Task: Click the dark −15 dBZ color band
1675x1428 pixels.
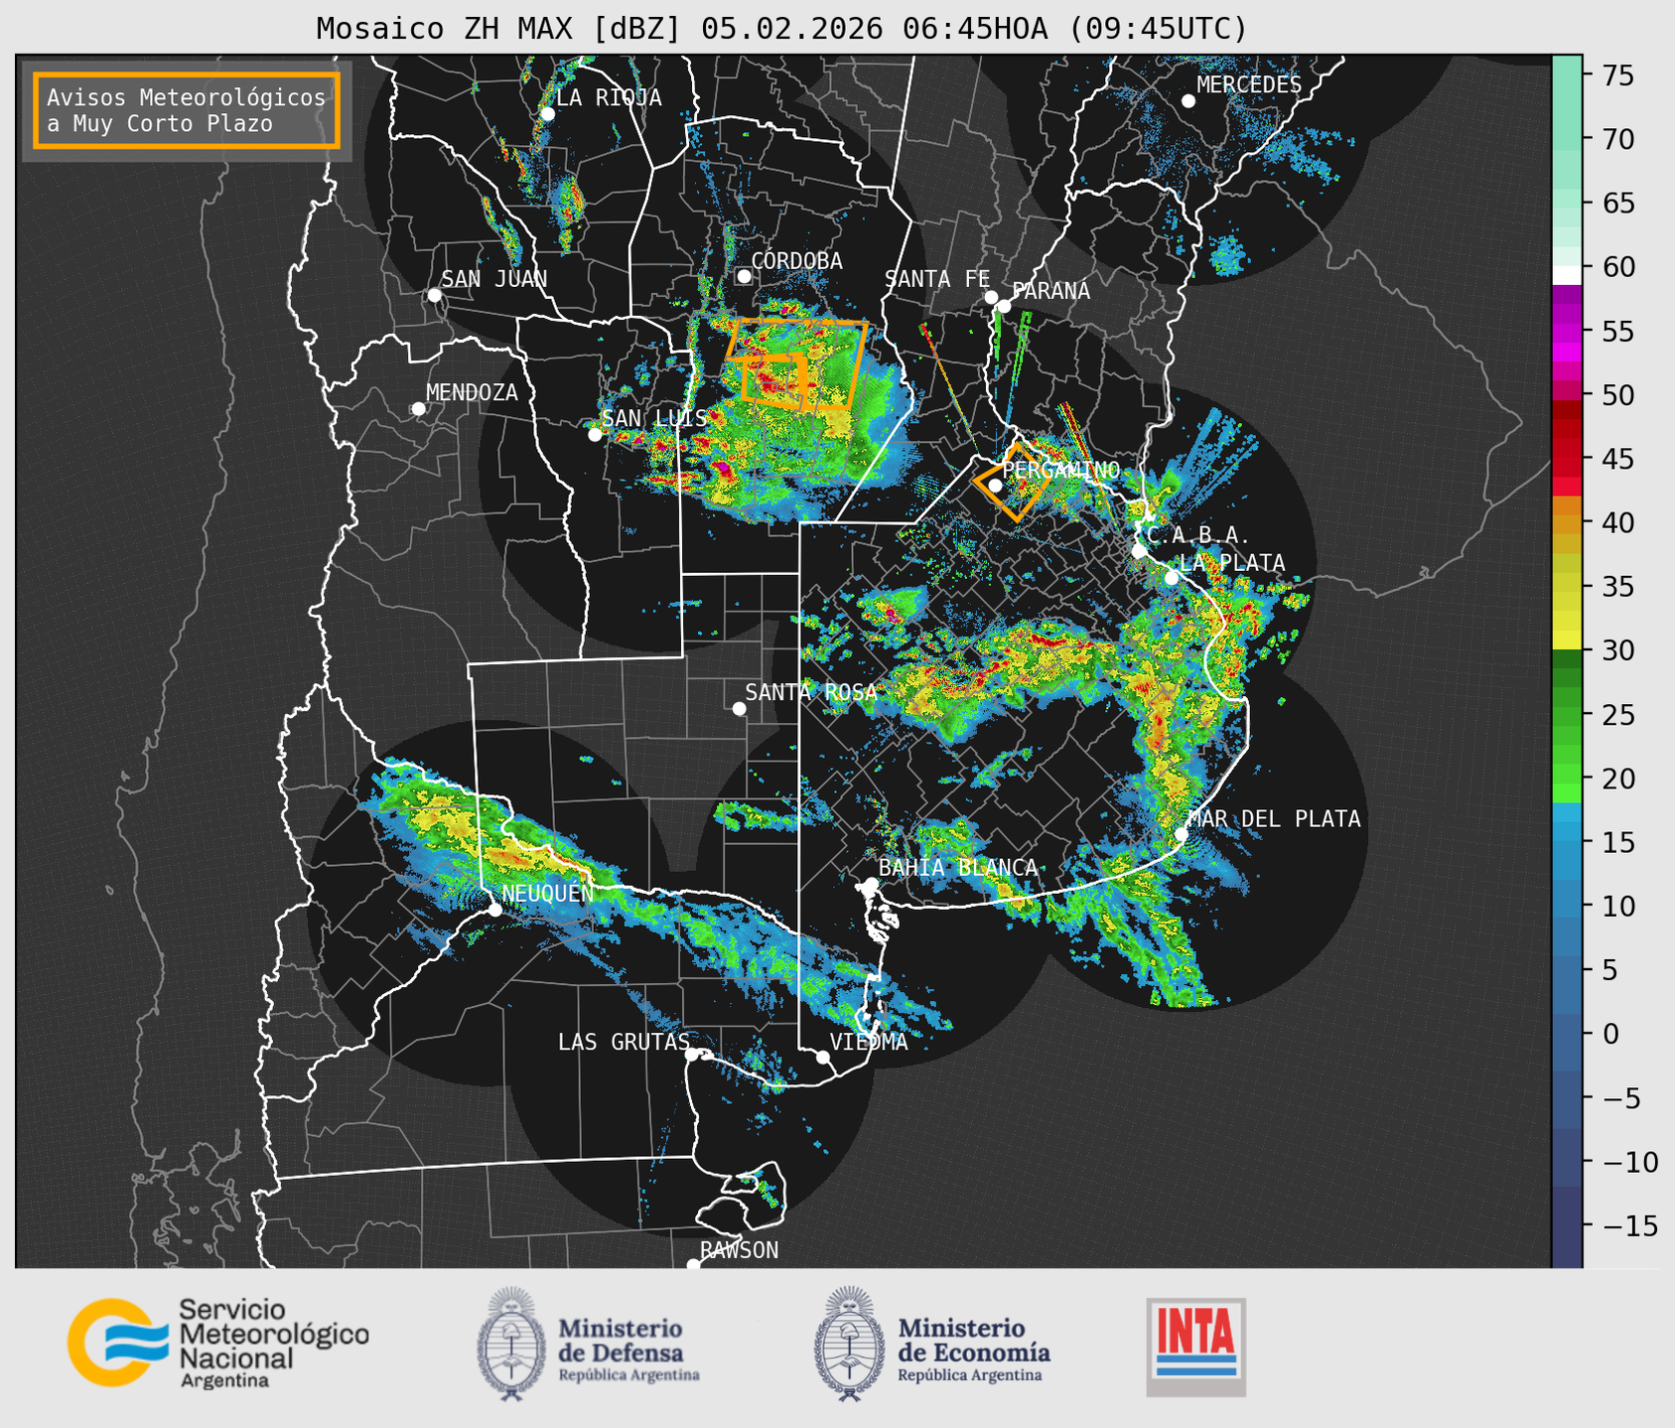Action: point(1567,1225)
